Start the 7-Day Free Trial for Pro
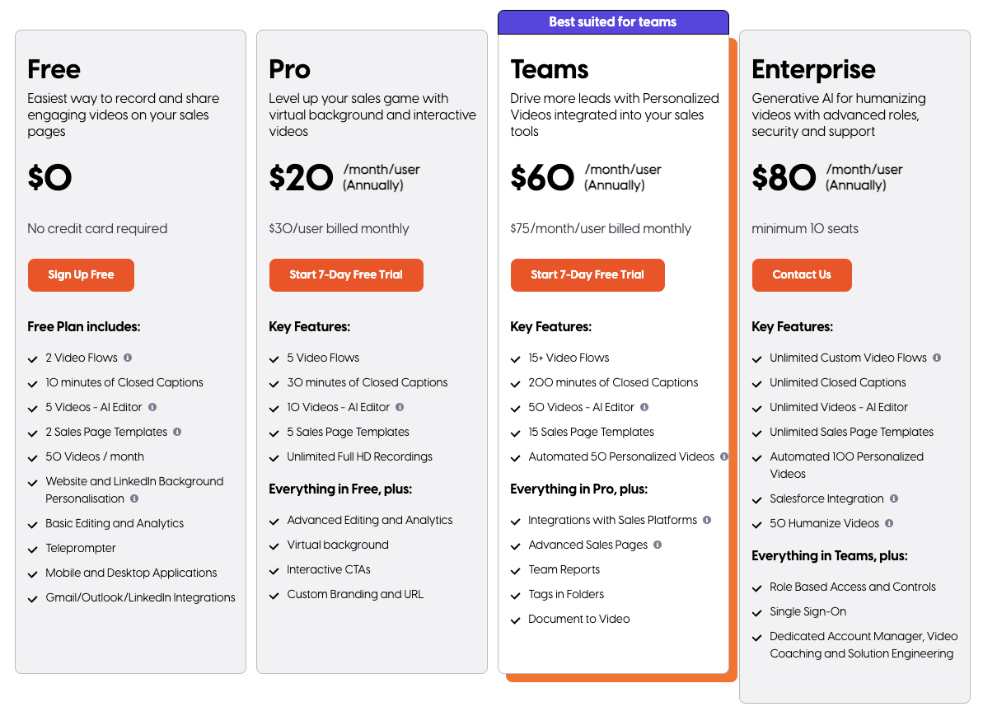The image size is (983, 716). point(346,275)
